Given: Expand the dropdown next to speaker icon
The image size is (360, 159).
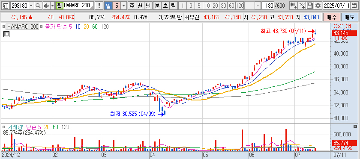Looking at the screenshot, I should 52,6.
